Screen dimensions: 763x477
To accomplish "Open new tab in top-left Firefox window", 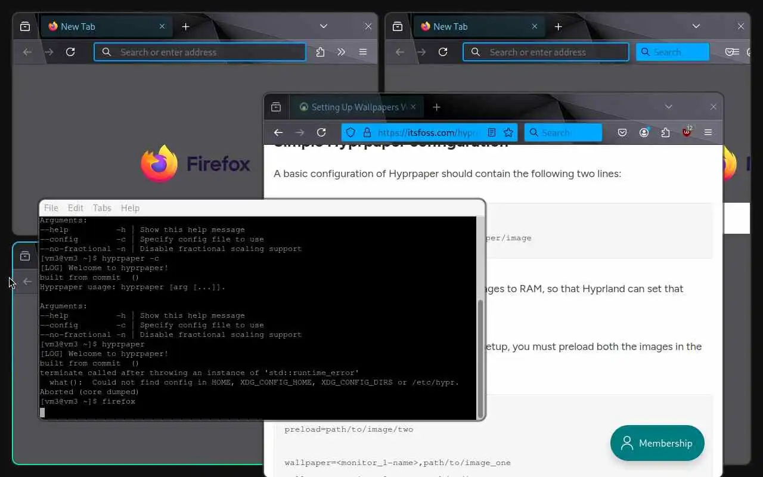I will click(185, 26).
